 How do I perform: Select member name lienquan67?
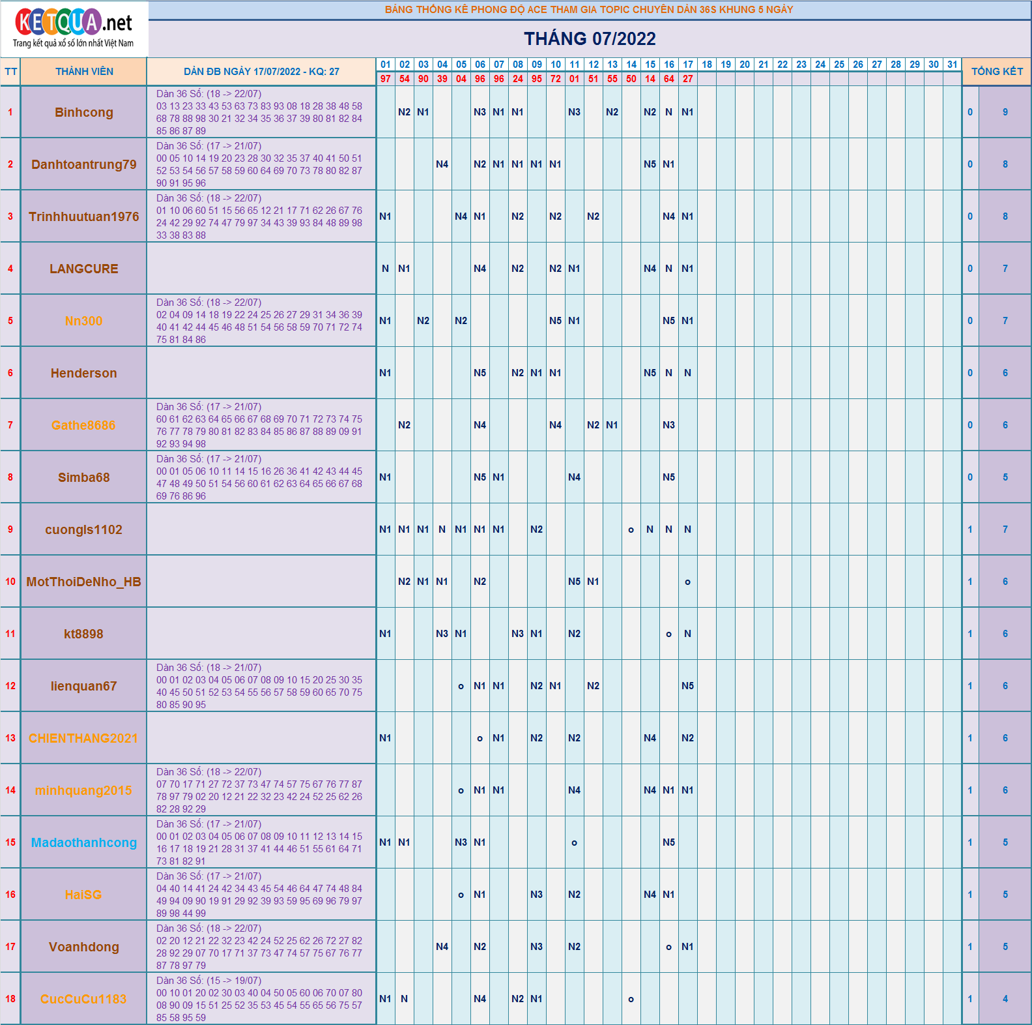coord(84,686)
